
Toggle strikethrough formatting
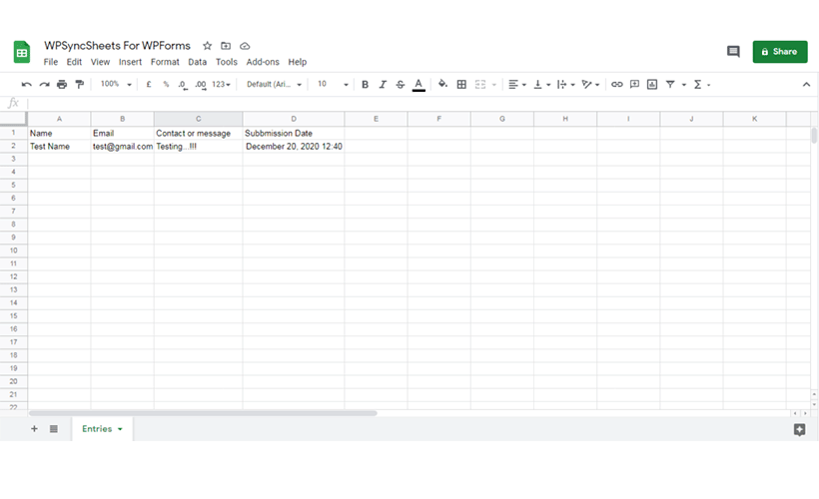(401, 84)
